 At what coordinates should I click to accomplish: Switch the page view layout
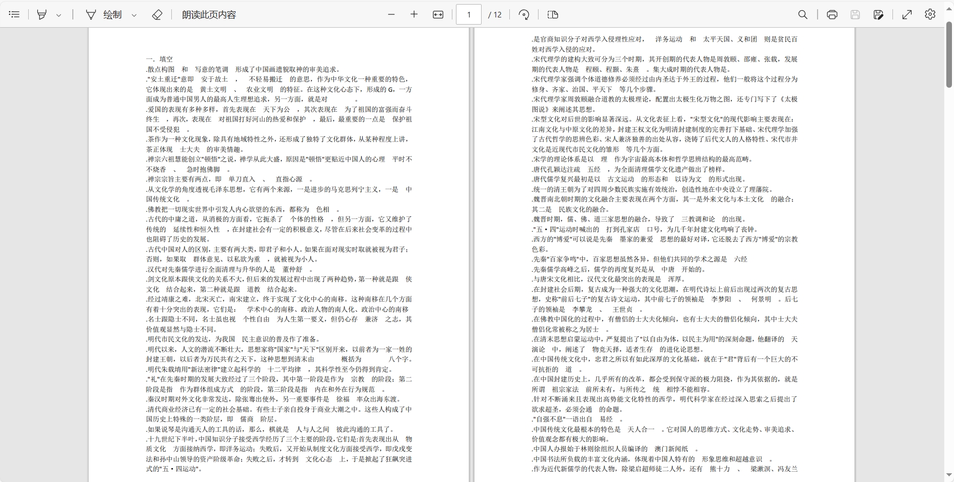click(x=553, y=14)
